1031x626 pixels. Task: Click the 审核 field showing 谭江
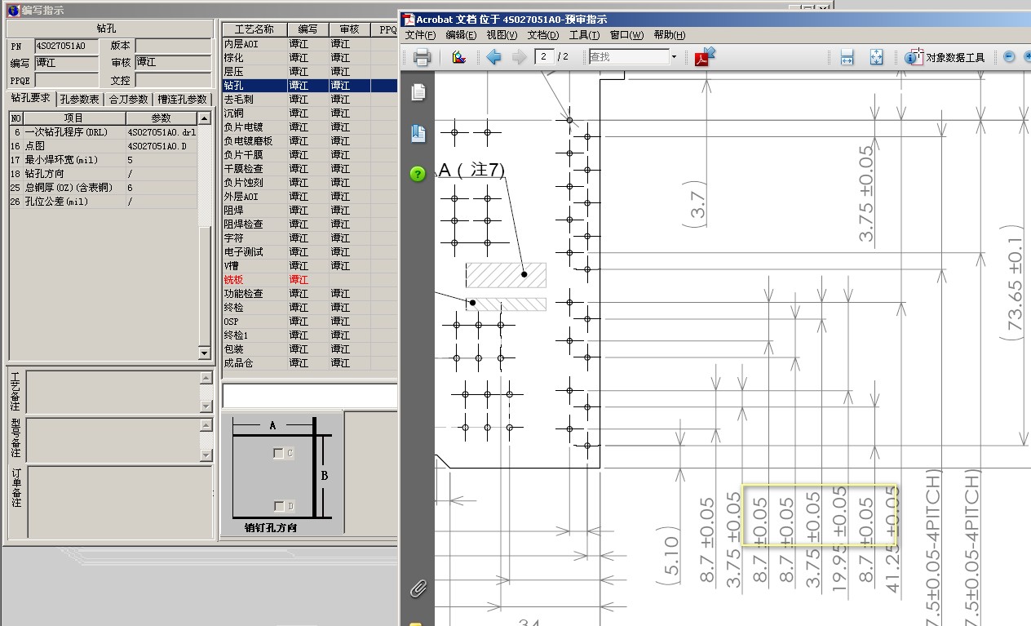(x=173, y=63)
